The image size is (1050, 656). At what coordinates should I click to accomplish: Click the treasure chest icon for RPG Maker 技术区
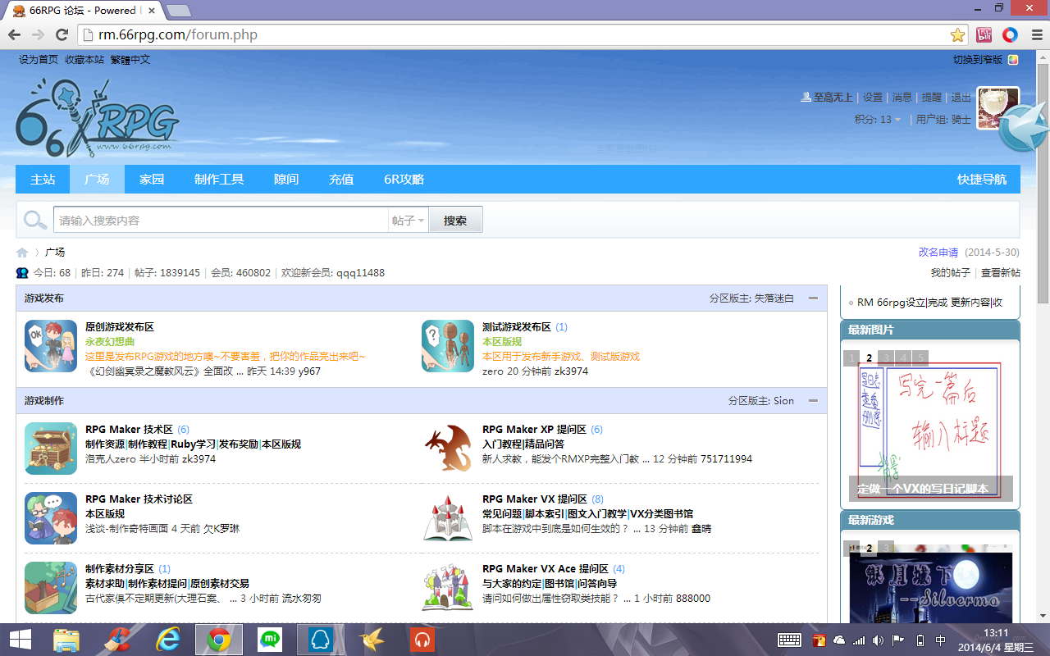[x=51, y=448]
